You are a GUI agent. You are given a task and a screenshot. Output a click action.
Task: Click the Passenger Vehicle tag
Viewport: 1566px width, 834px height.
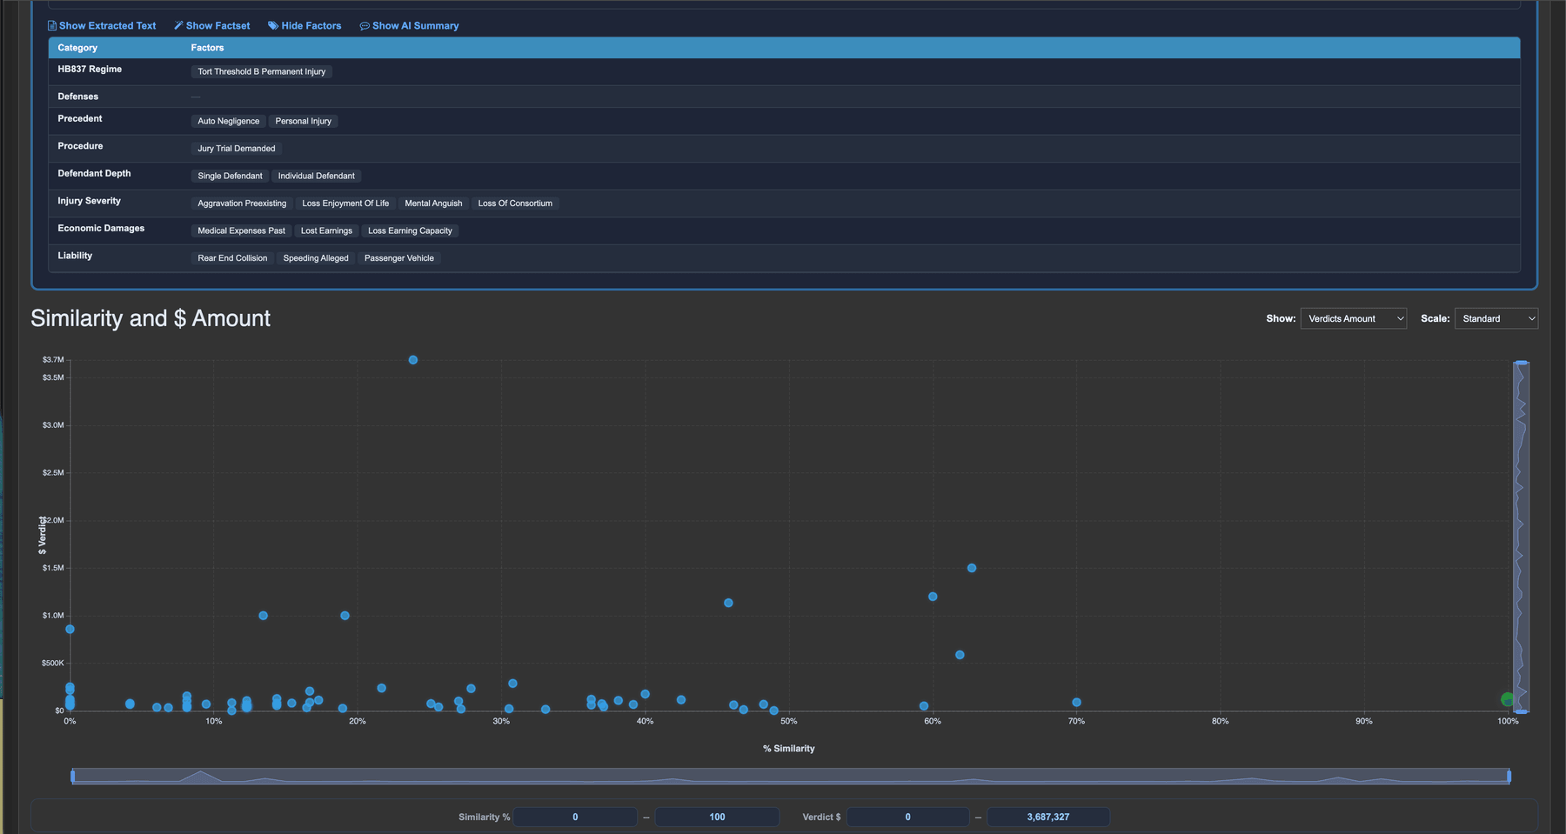(x=399, y=258)
